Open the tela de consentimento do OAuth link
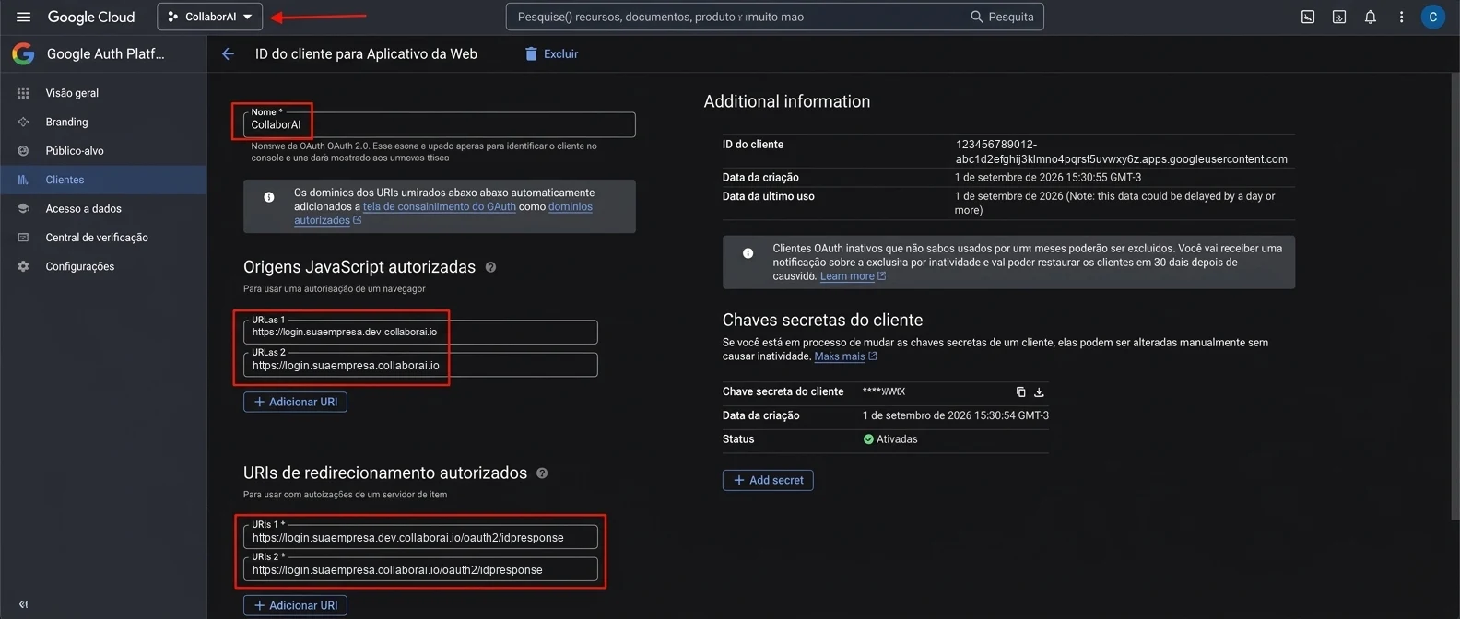The width and height of the screenshot is (1460, 619). tap(440, 206)
